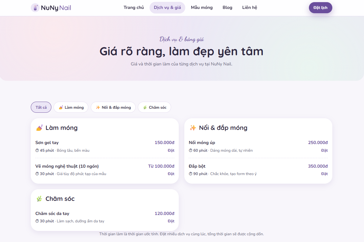Open the Blog nav link
Viewport: 364px width, 242px height.
point(227,8)
